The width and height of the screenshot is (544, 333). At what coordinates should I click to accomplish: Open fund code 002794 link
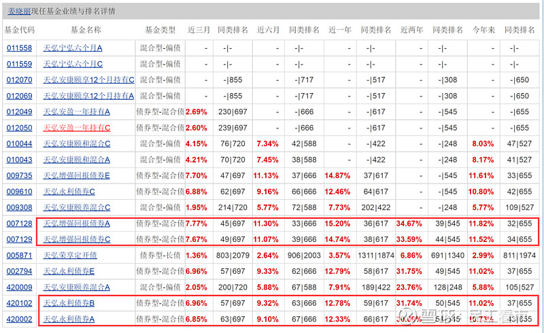20,271
